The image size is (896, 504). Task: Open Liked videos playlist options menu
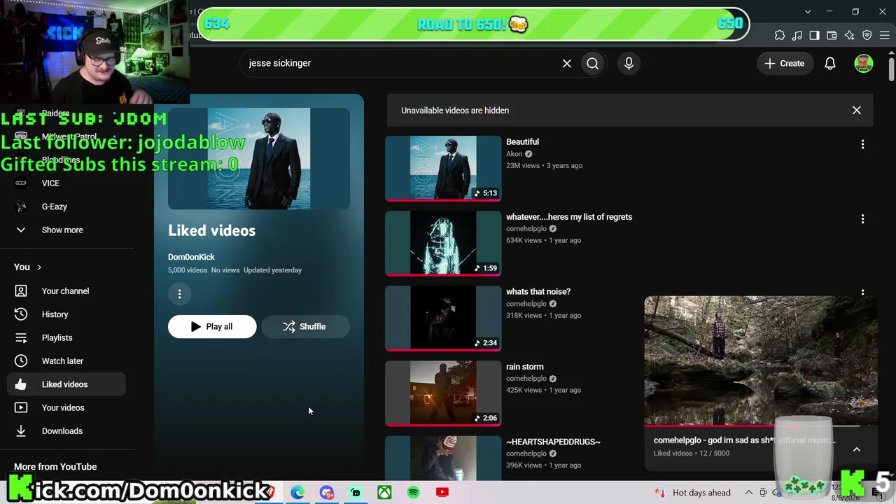point(179,294)
